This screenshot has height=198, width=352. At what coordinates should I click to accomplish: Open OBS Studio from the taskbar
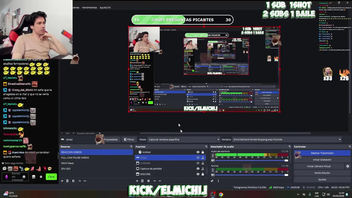click(213, 194)
